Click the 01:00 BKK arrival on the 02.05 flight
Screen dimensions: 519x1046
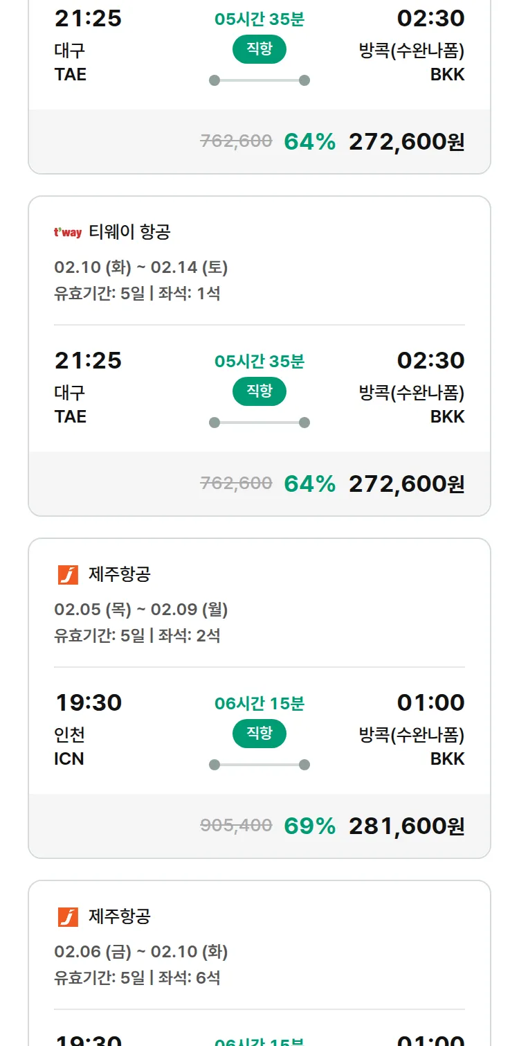tap(430, 703)
